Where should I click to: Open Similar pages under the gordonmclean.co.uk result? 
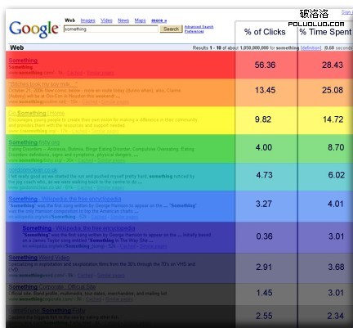point(110,187)
